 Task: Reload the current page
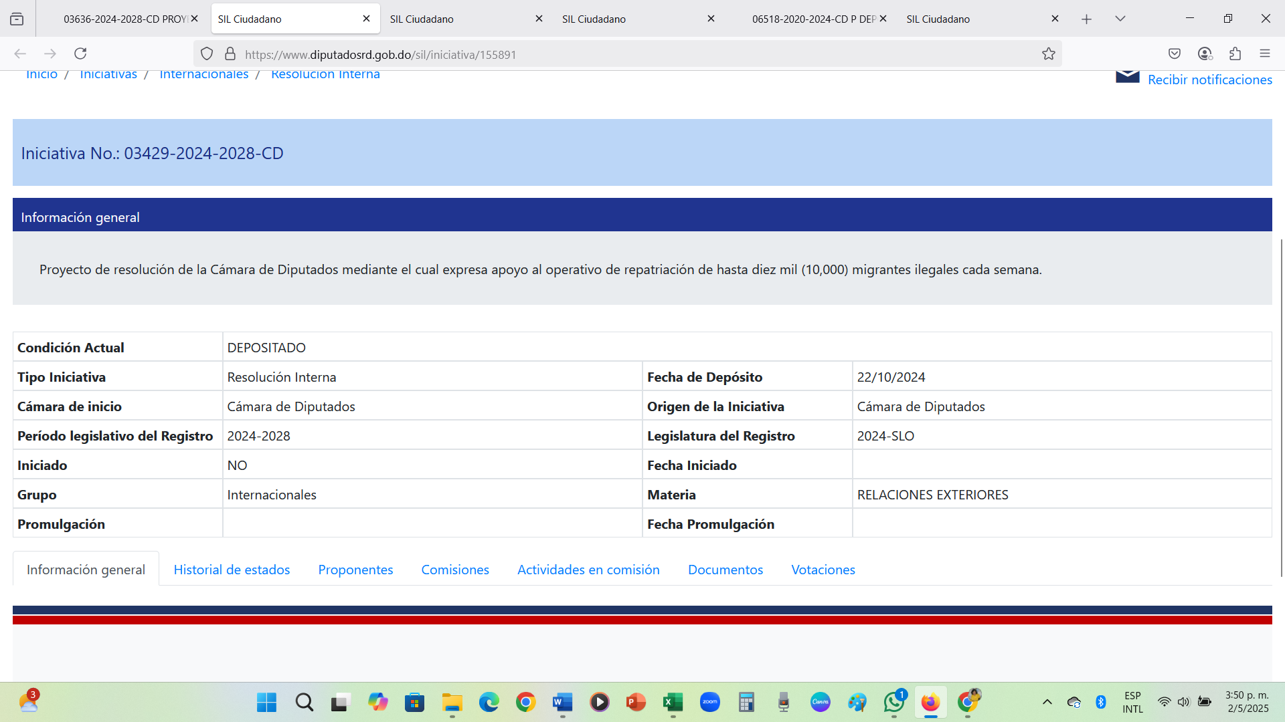point(80,53)
